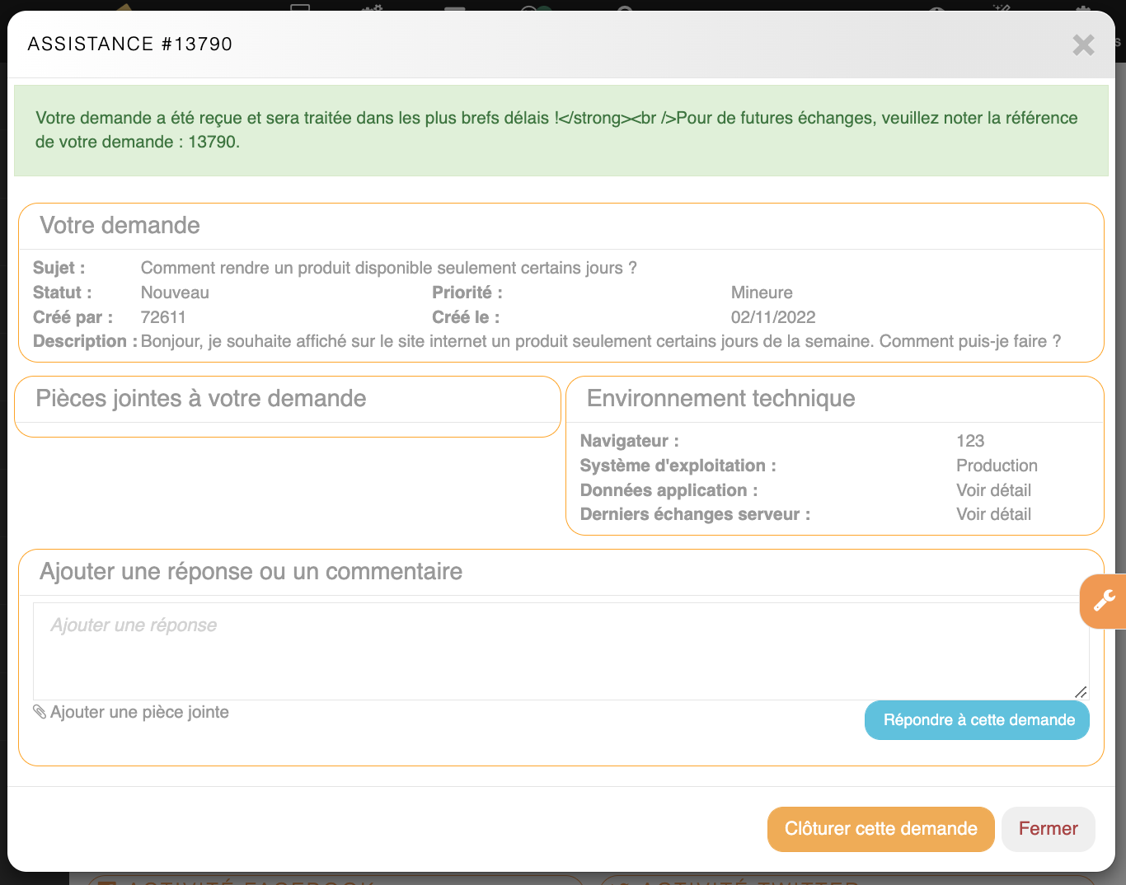The width and height of the screenshot is (1126, 885).
Task: Click the "Production" operating system value
Action: pyautogui.click(x=997, y=466)
